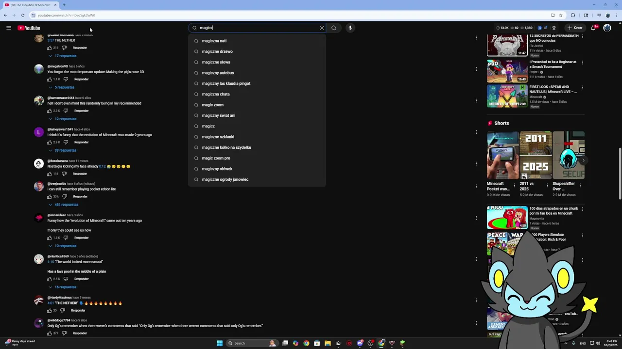Like the @laineyswan1541 comment
Image resolution: width=622 pixels, height=349 pixels.
[x=50, y=142]
